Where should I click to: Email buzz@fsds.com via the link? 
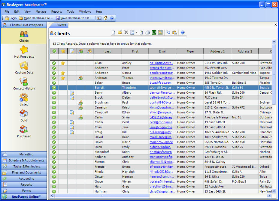click(x=160, y=83)
